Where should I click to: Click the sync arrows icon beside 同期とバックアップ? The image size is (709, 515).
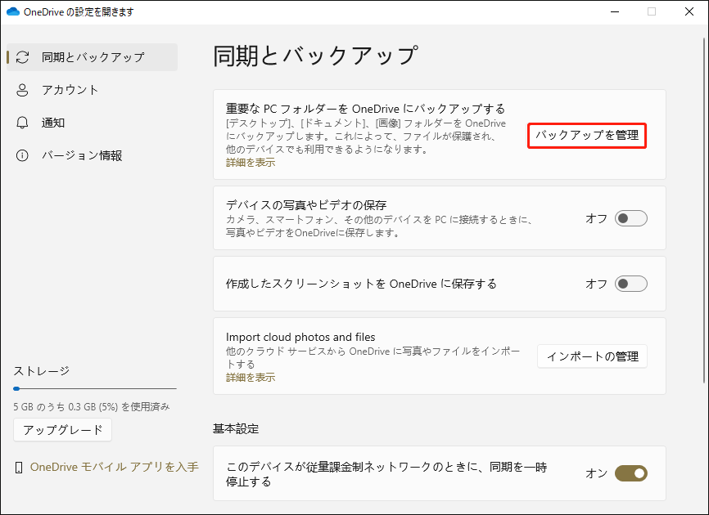(x=23, y=57)
